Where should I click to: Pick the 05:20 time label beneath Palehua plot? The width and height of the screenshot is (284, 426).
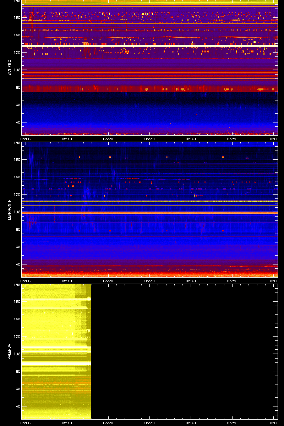[108, 423]
